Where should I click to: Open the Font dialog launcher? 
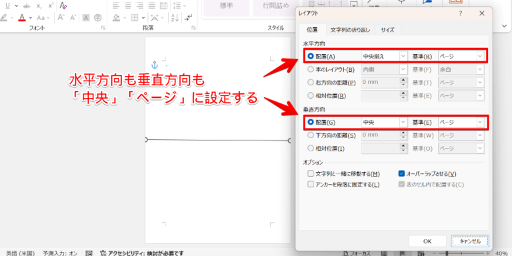[x=103, y=28]
